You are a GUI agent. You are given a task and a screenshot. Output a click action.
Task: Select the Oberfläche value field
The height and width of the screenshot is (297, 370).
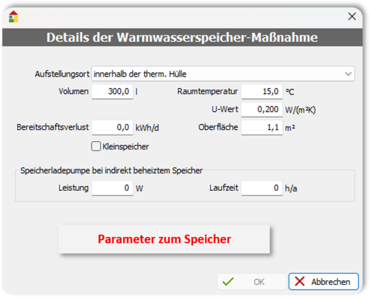262,127
